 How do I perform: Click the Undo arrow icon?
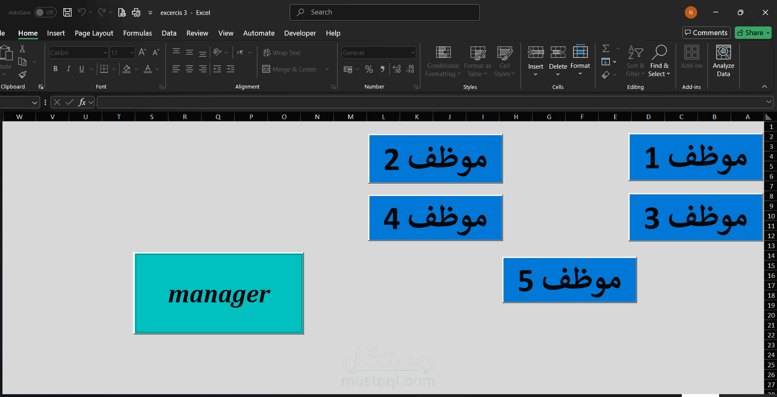coord(82,12)
